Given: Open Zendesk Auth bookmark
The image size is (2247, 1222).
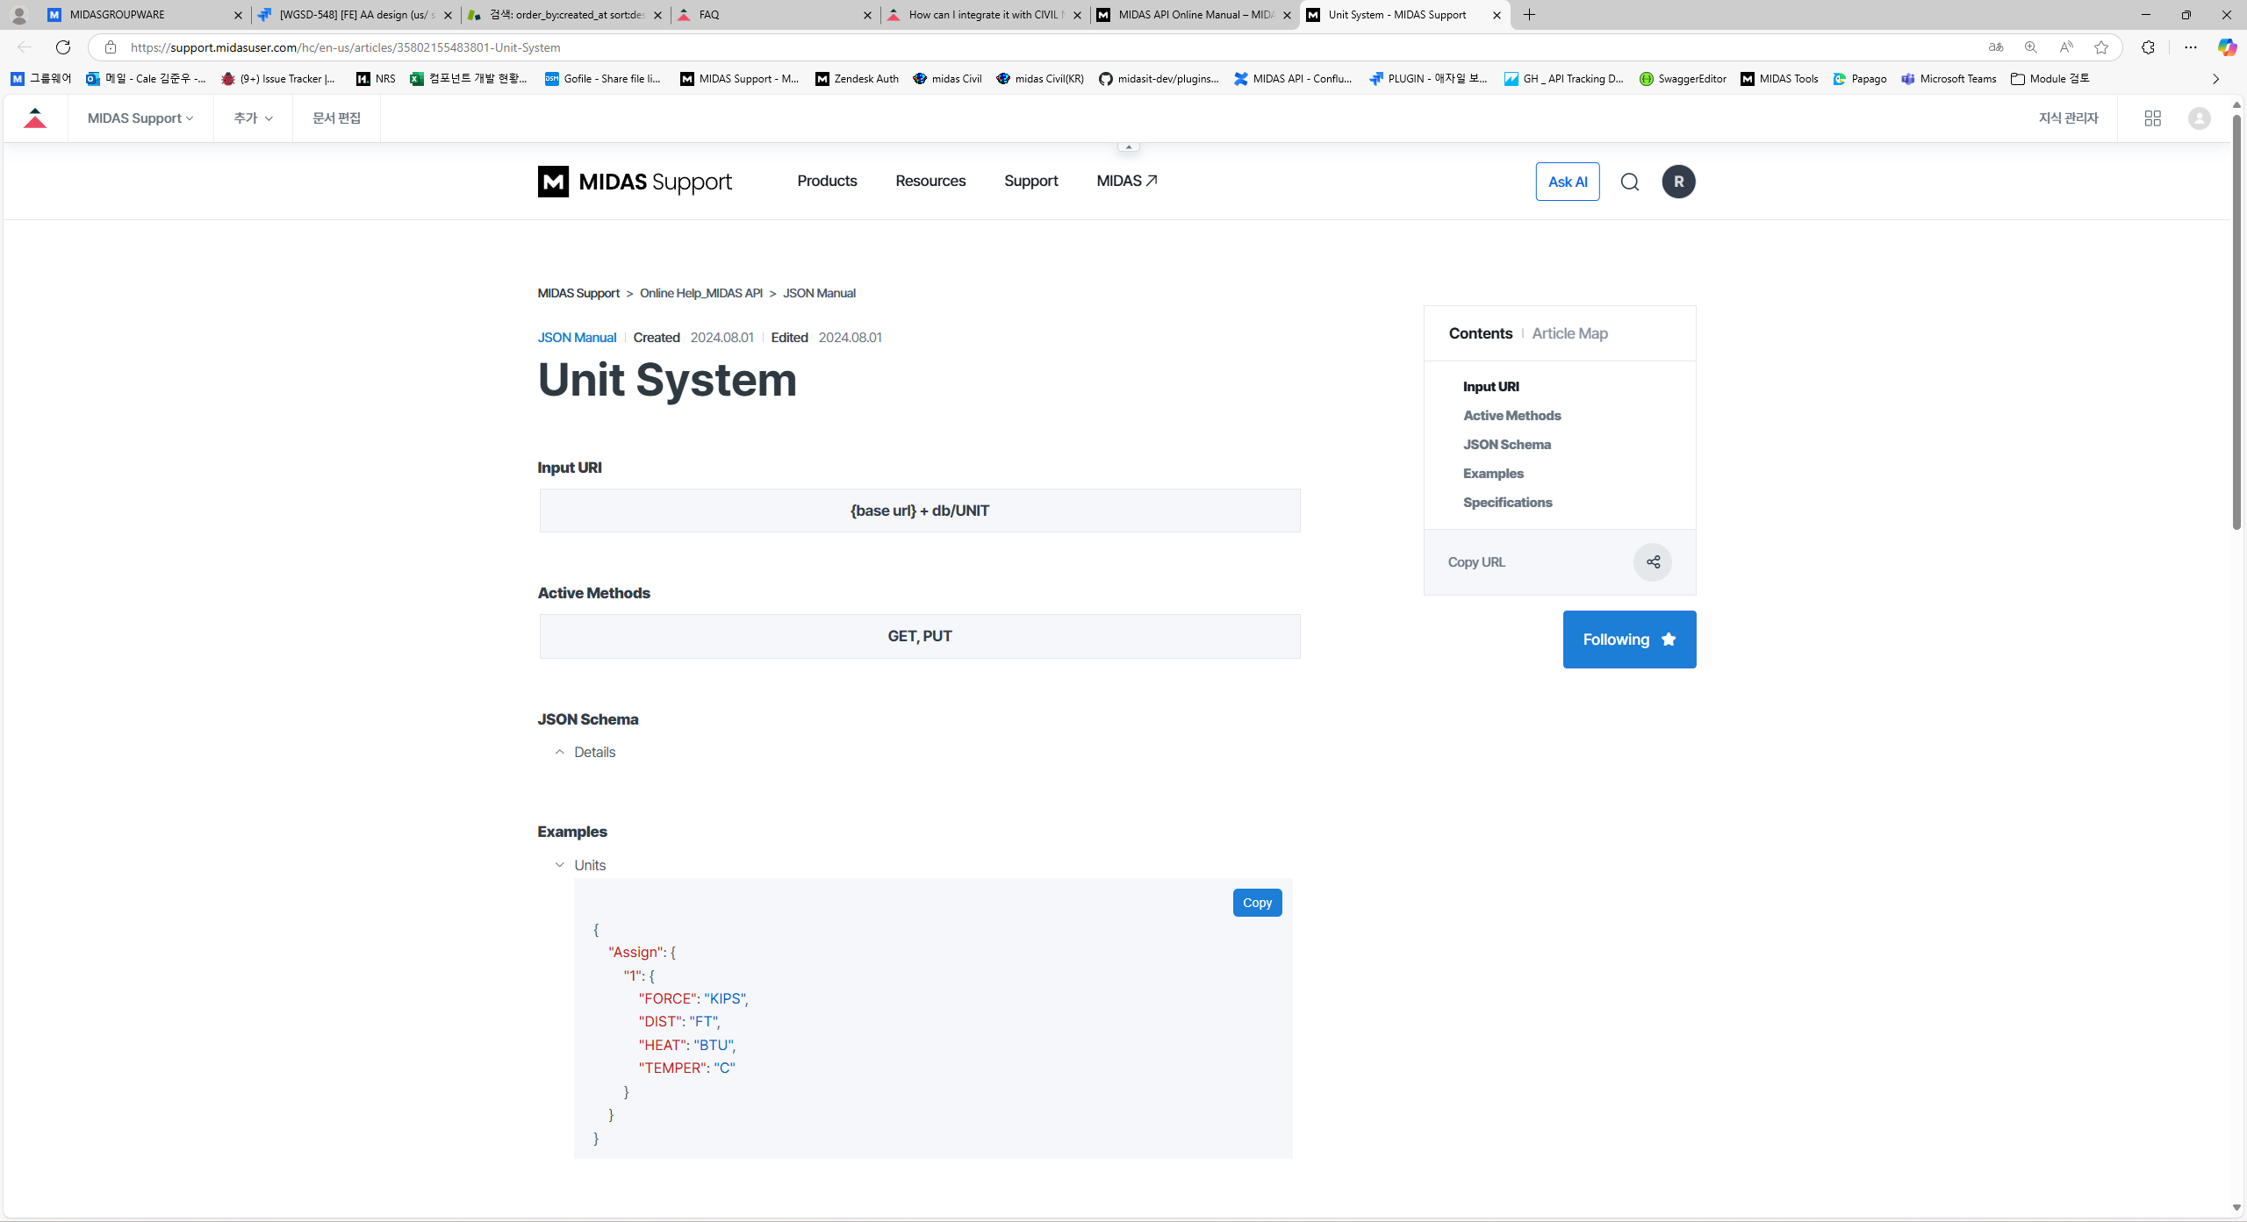Looking at the screenshot, I should tap(857, 79).
